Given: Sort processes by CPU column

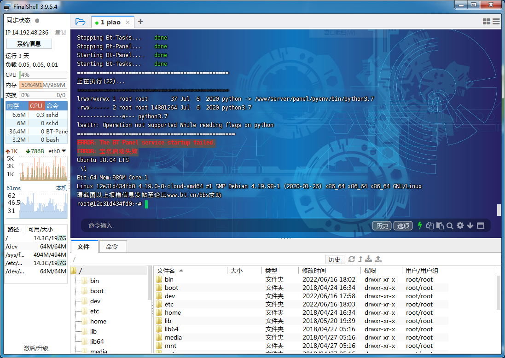Looking at the screenshot, I should pyautogui.click(x=36, y=106).
